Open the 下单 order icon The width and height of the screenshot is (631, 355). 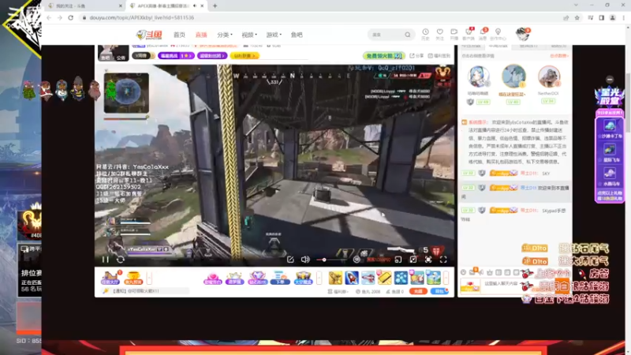point(280,278)
